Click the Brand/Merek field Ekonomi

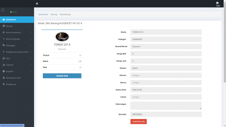tap(166, 46)
